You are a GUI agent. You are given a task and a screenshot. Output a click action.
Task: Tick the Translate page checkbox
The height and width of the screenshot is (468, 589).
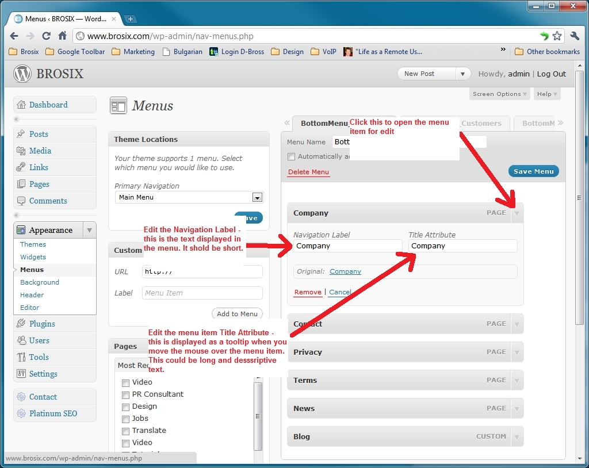tap(125, 431)
